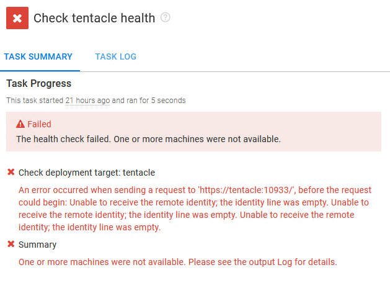390x306 pixels.
Task: Click 'This task started' duration line
Action: [x=96, y=101]
